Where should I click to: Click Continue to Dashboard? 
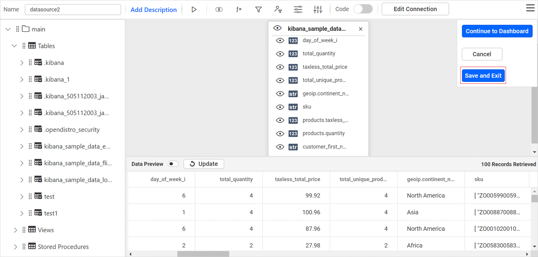click(x=497, y=31)
